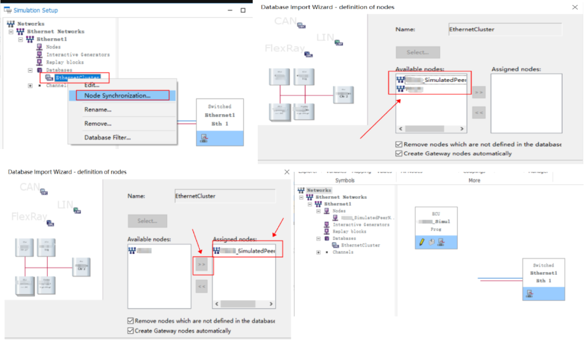Image resolution: width=586 pixels, height=342 pixels.
Task: Click Interactive Generators icon in Simulation Setup window tree
Action: (x=39, y=55)
